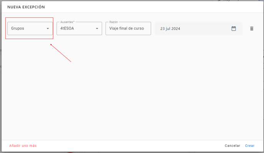The height and width of the screenshot is (153, 264).
Task: Select the Grupos type combo box
Action: (30, 28)
